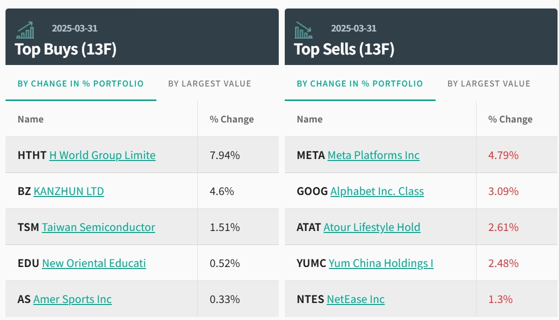Screen dimensions: 559x320
Task: Open the H World Group Limite link
Action: [102, 155]
